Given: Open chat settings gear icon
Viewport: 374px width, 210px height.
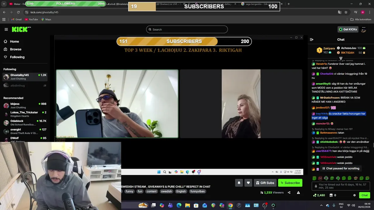Looking at the screenshot, I should [x=354, y=195].
